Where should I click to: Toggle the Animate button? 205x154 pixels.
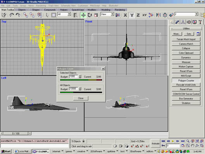click(x=155, y=144)
